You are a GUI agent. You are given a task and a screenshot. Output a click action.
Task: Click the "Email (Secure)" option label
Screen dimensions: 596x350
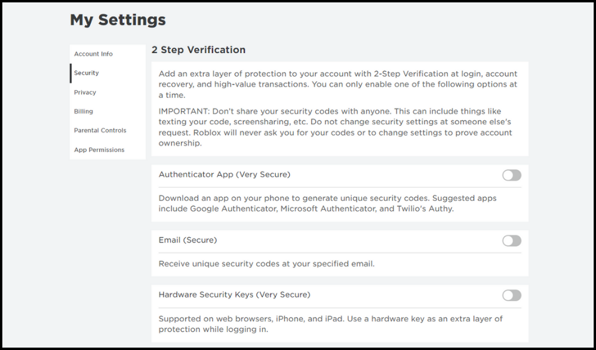tap(188, 240)
